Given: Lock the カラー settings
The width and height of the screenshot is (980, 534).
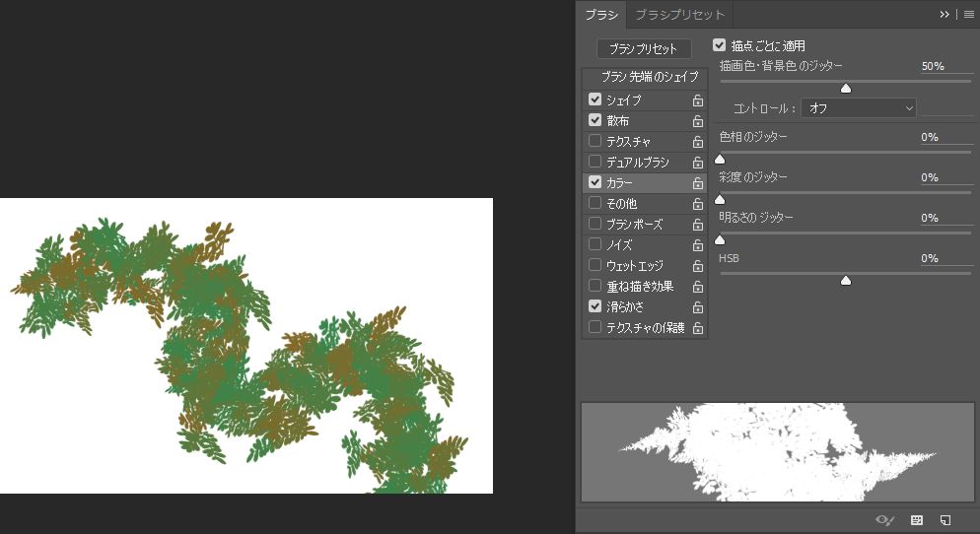Looking at the screenshot, I should tap(697, 183).
